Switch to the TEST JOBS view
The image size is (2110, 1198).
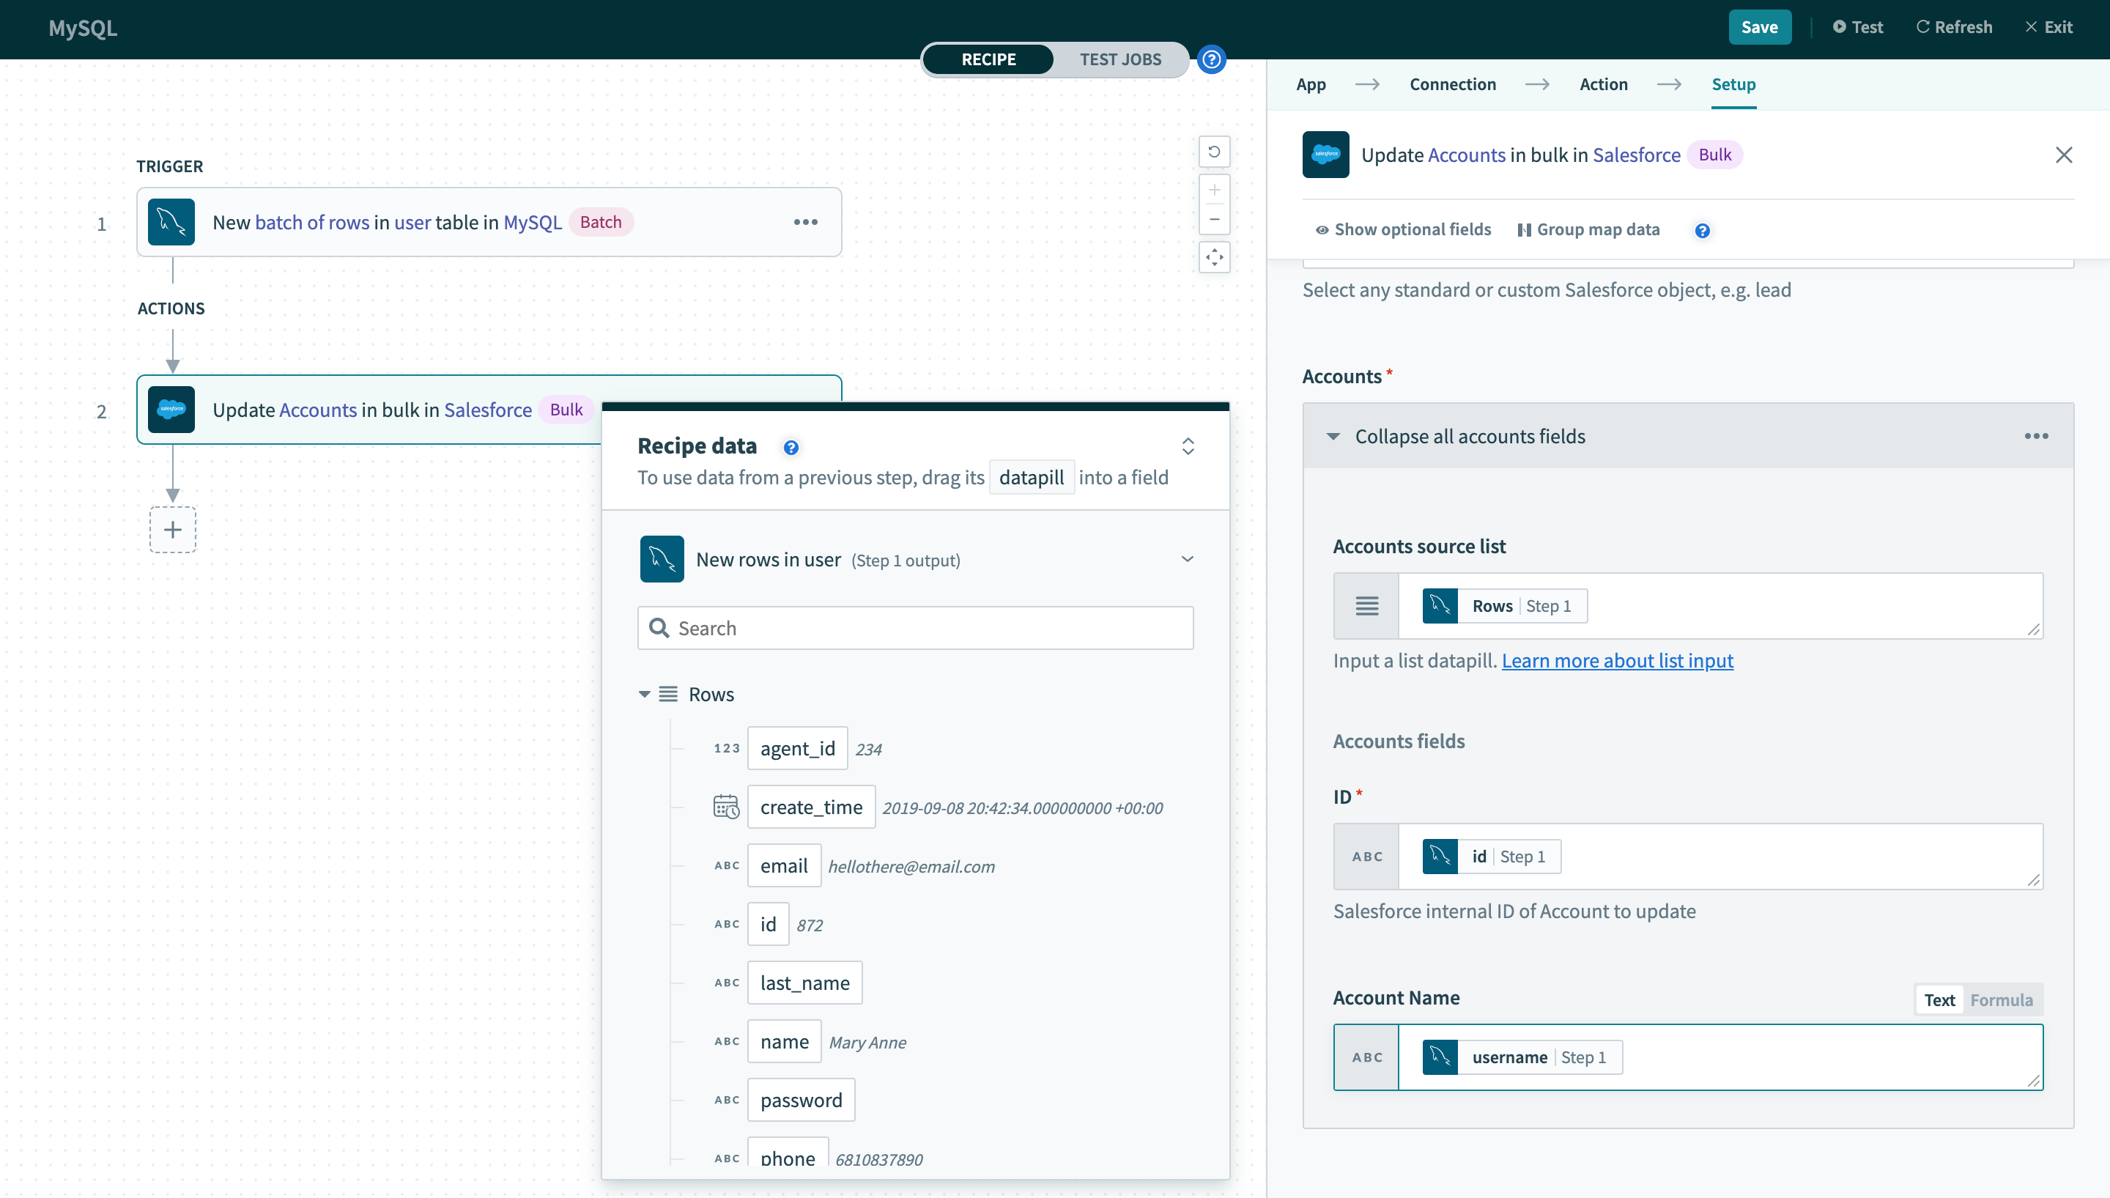[x=1119, y=59]
